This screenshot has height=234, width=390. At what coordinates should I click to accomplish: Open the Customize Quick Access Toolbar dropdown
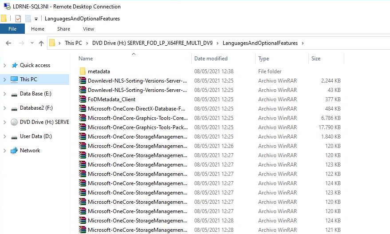tap(36, 19)
